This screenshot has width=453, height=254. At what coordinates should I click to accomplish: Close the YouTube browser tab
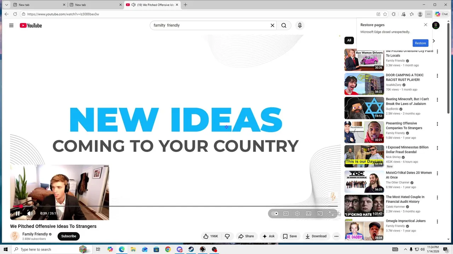(x=177, y=5)
